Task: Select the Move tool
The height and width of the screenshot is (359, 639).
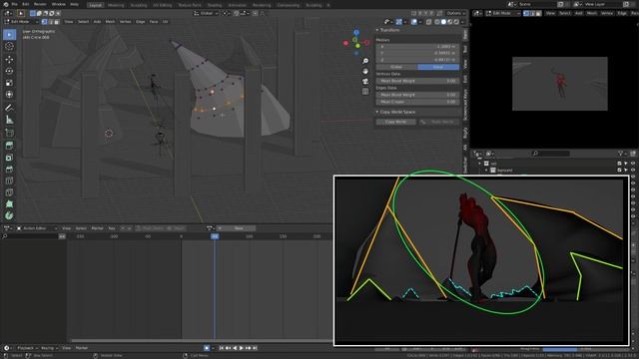Action: (9, 60)
